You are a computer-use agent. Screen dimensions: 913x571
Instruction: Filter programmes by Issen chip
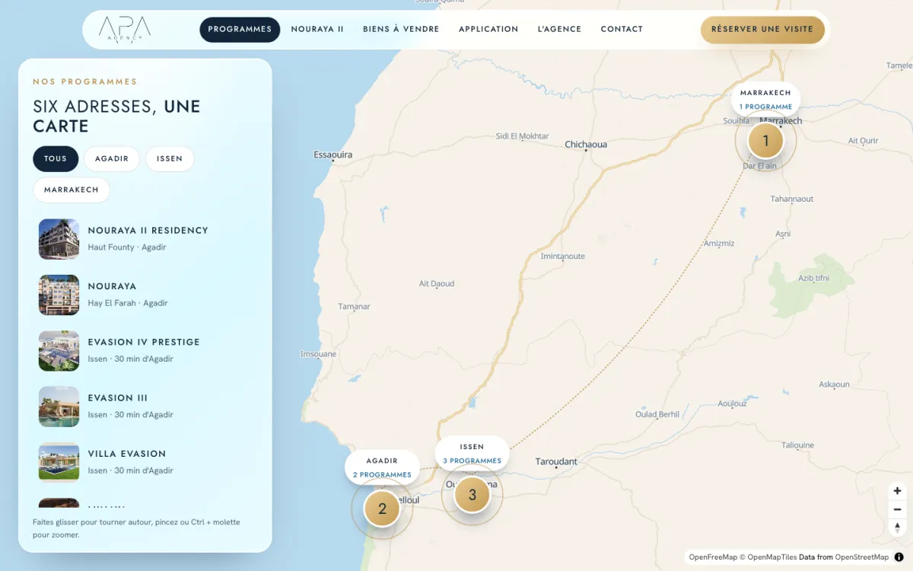(x=170, y=159)
